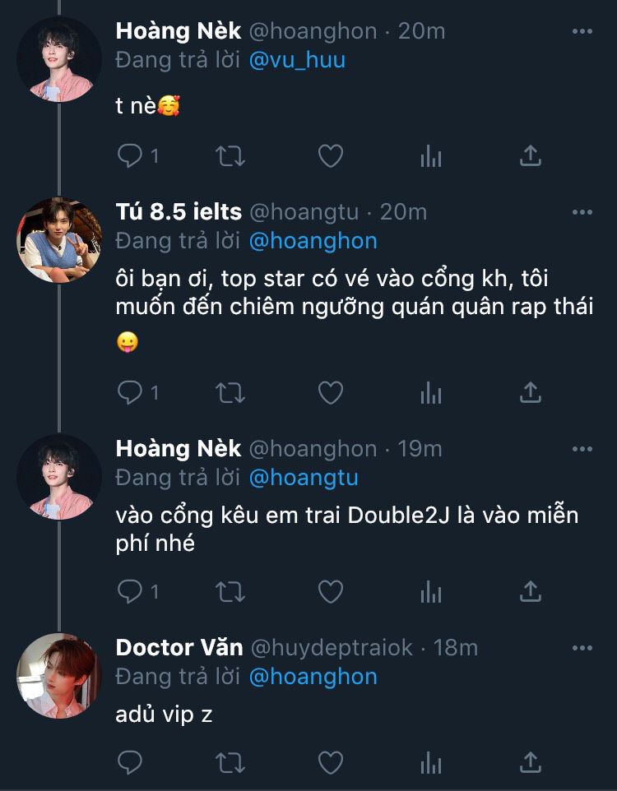Viewport: 617px width, 791px height.
Task: Share the "t nè" tweet
Action: click(531, 155)
